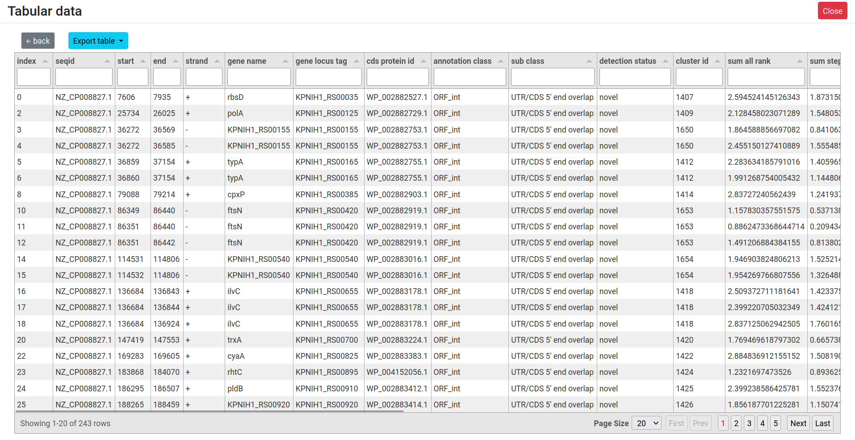Open the Export table dropdown
Image resolution: width=855 pixels, height=440 pixels.
point(98,41)
